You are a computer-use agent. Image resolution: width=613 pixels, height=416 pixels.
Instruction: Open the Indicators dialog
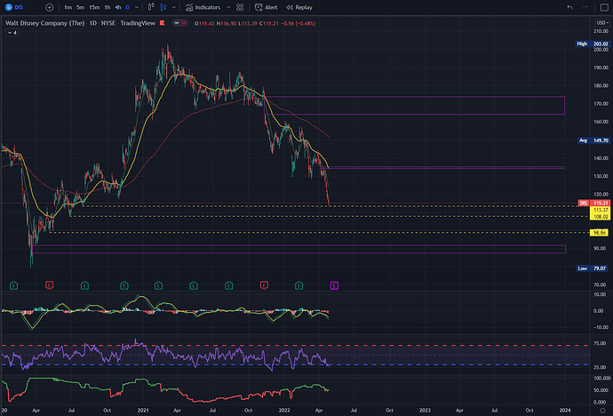203,7
